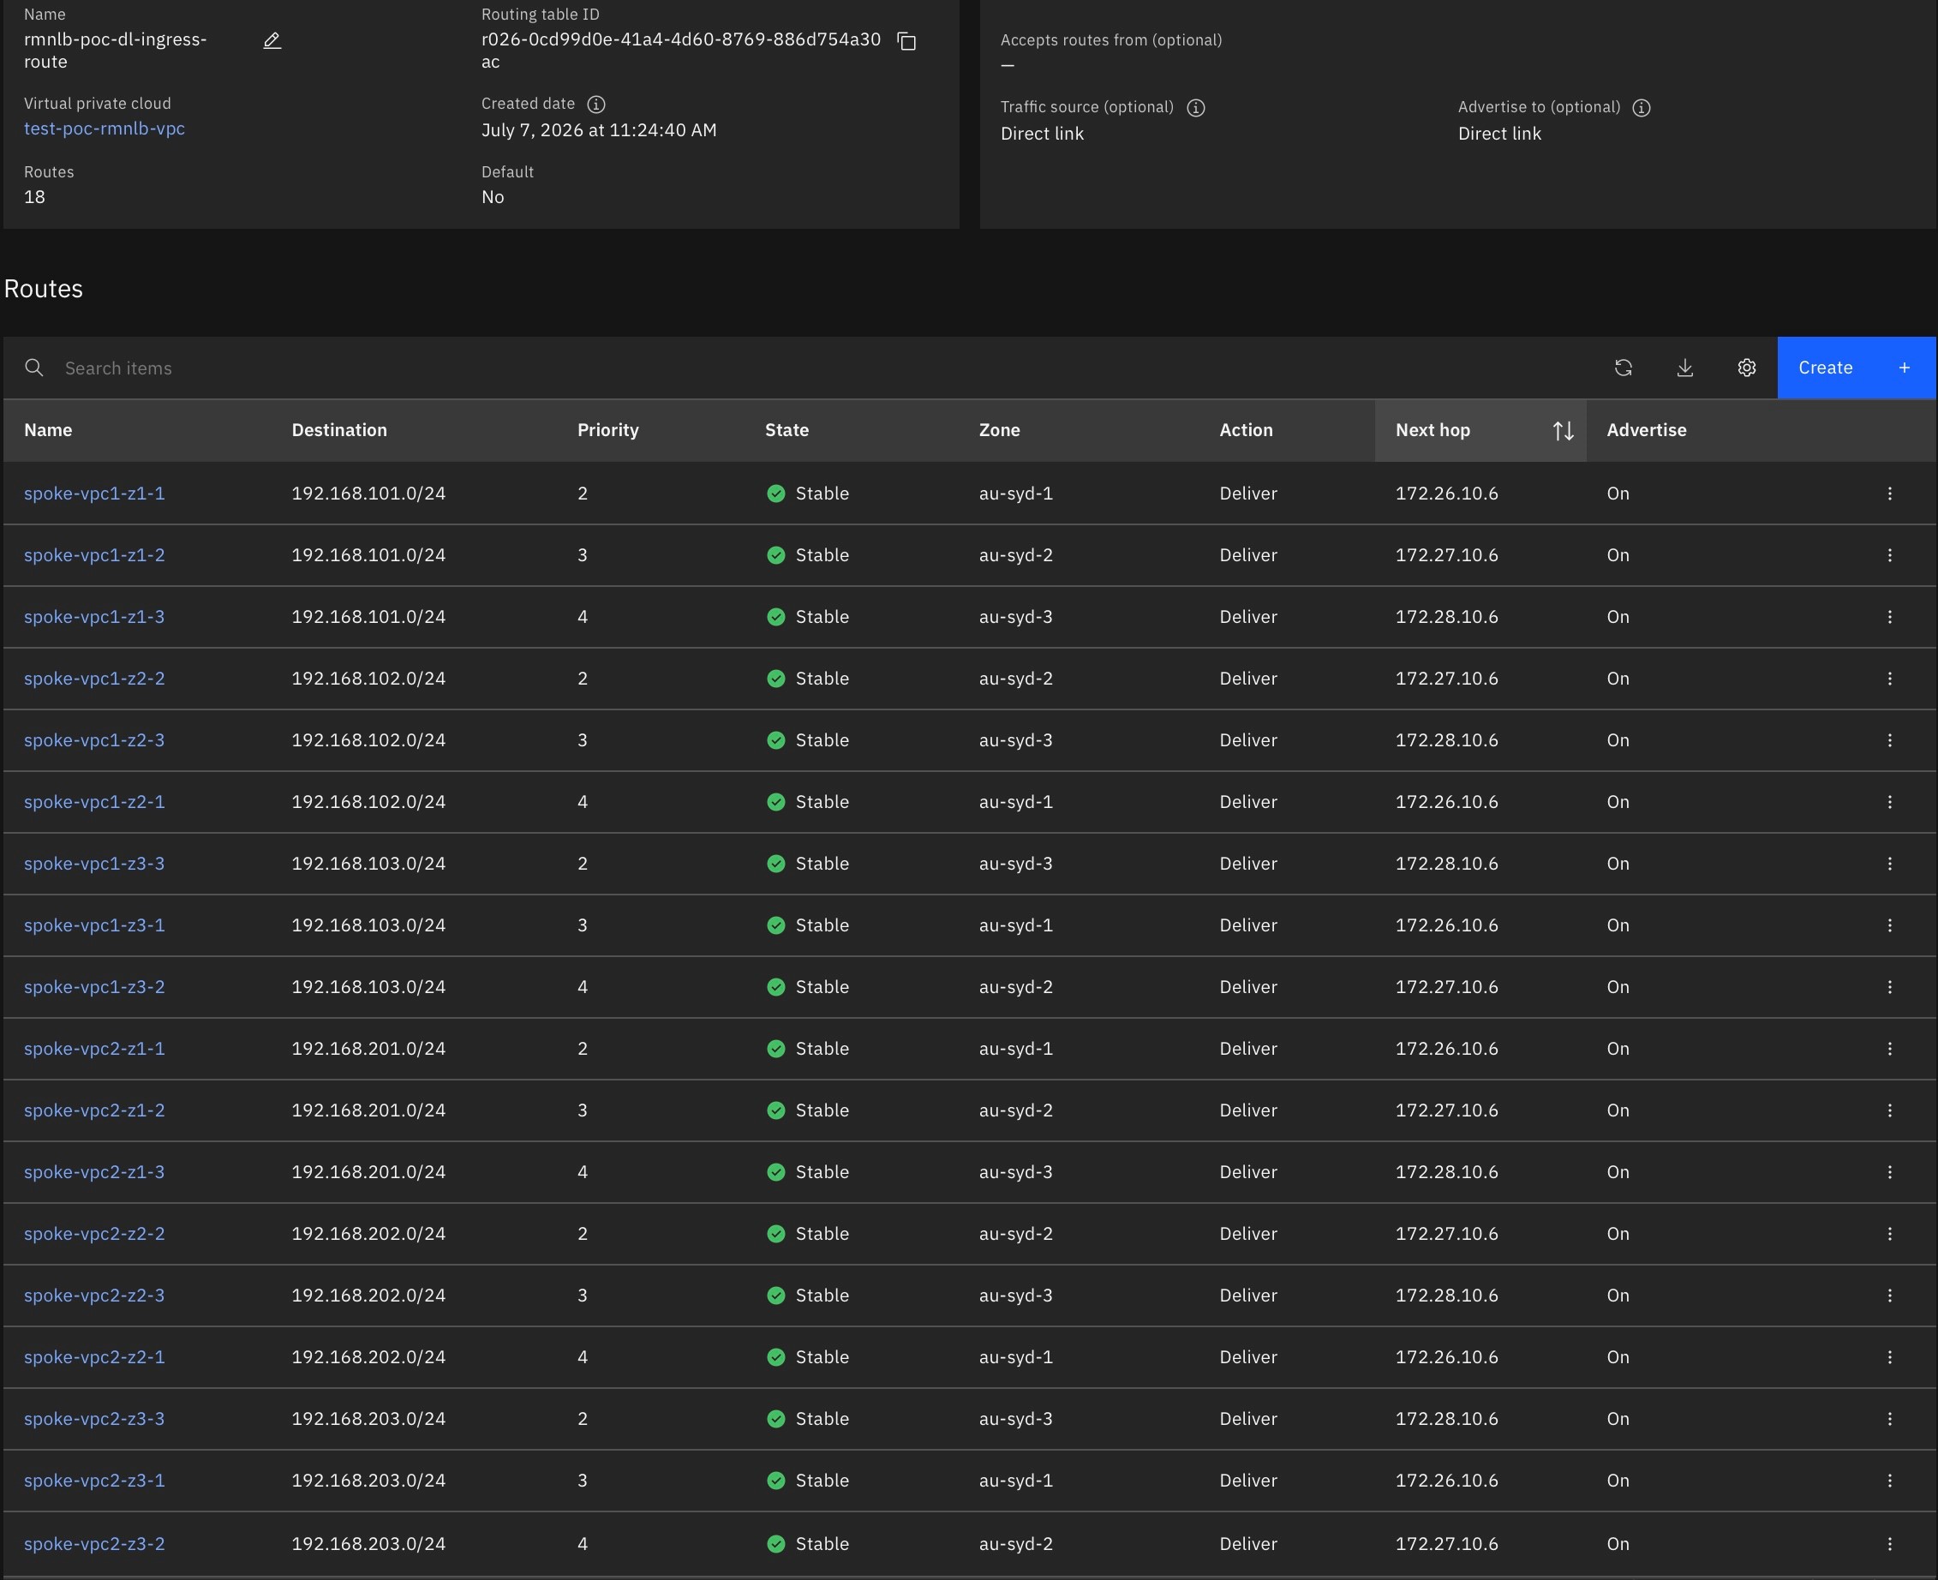Open Advertise to info icon

(x=1642, y=108)
